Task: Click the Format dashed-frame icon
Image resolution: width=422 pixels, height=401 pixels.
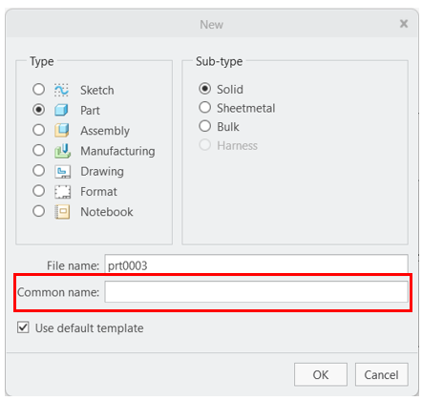Action: click(x=62, y=192)
